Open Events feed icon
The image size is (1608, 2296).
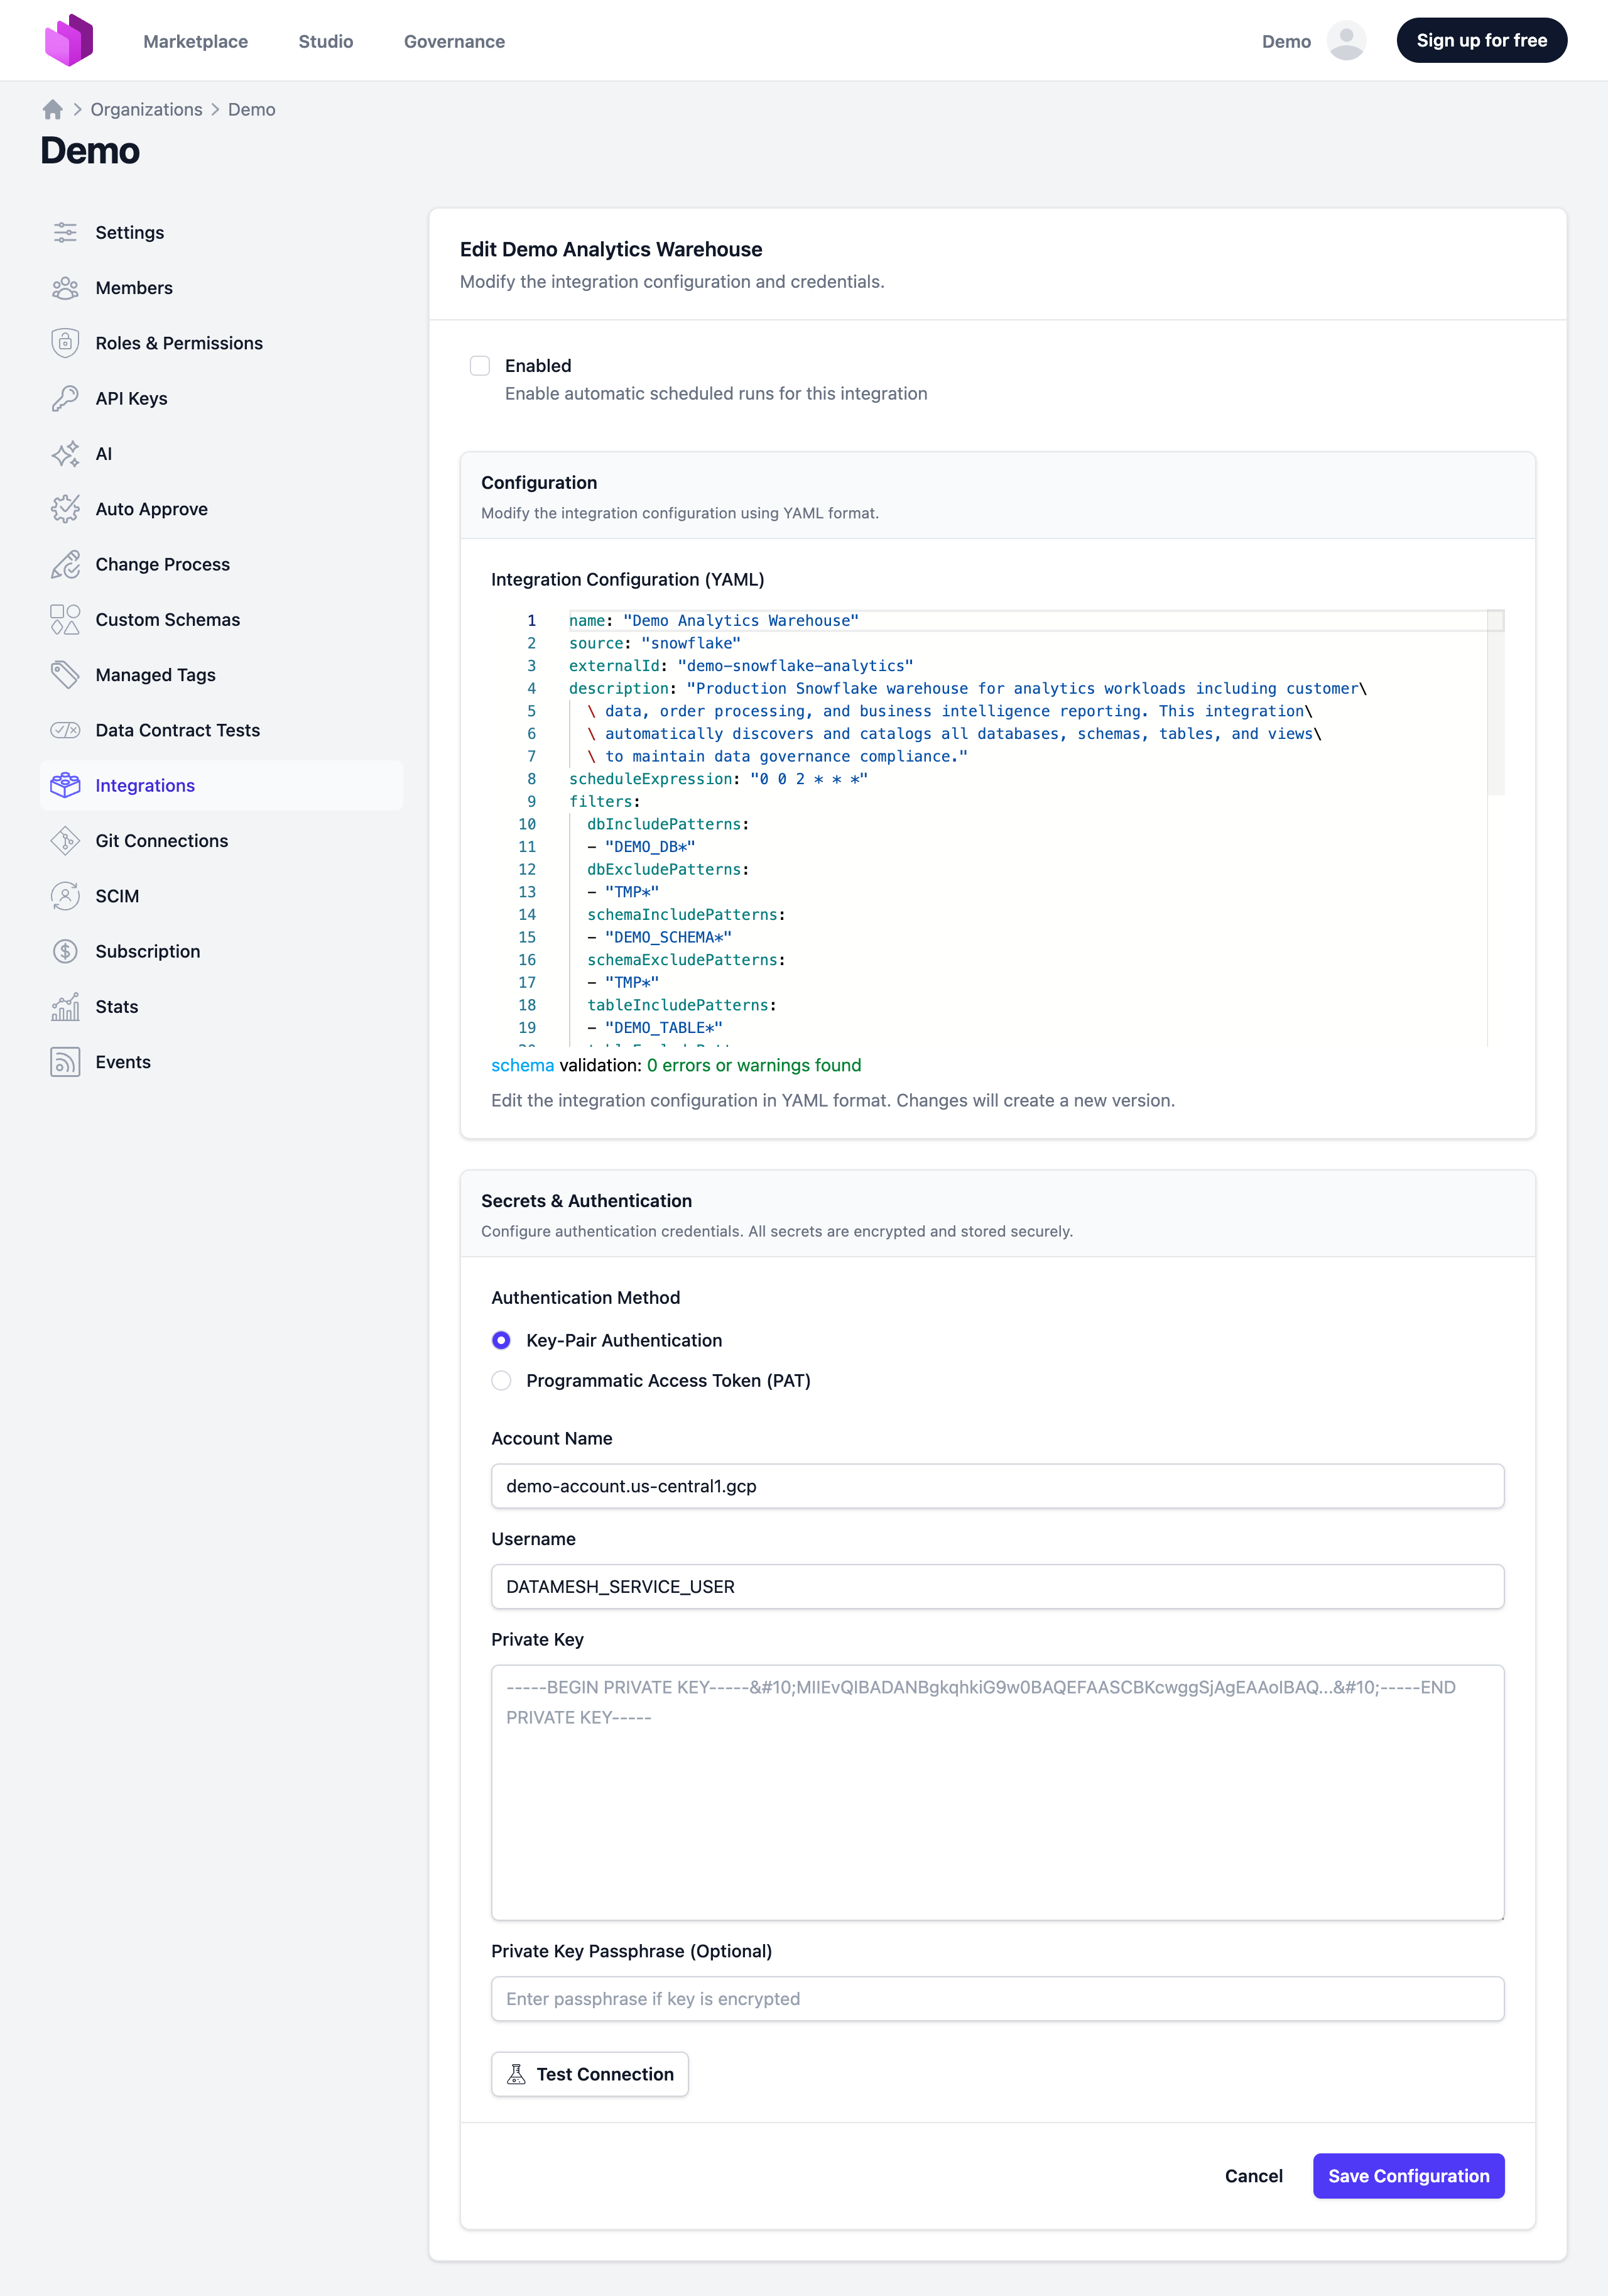tap(65, 1062)
